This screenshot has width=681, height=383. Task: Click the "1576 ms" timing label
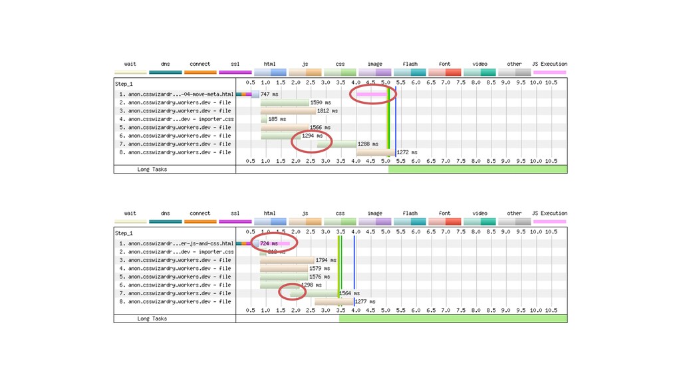pyautogui.click(x=320, y=277)
